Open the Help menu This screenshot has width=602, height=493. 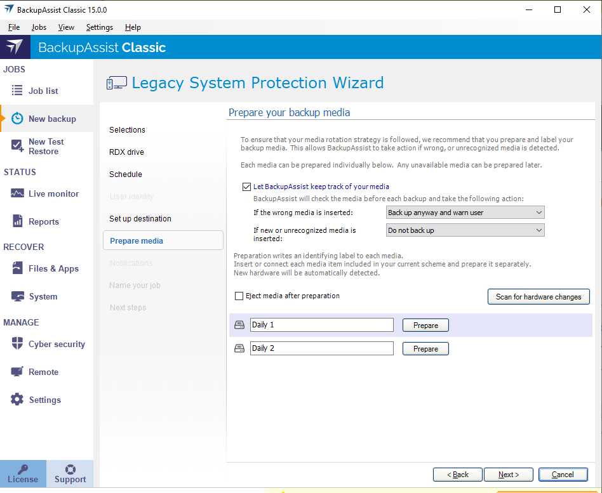coord(133,27)
